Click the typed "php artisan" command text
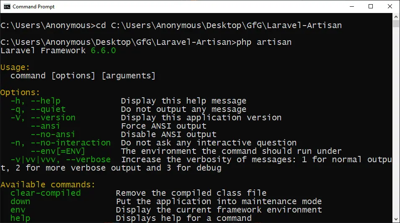Viewport: 400px width, 223px height. tap(264, 42)
